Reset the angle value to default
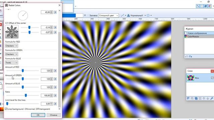This screenshot has width=214, height=120. (x=55, y=12)
